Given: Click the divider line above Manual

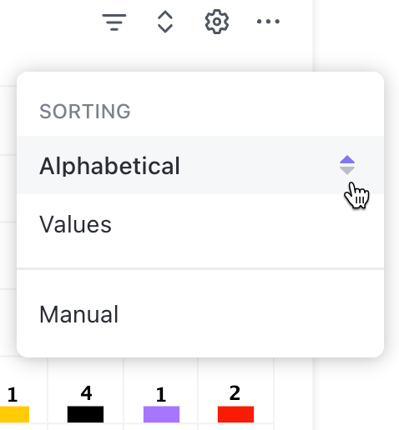Looking at the screenshot, I should click(x=200, y=268).
